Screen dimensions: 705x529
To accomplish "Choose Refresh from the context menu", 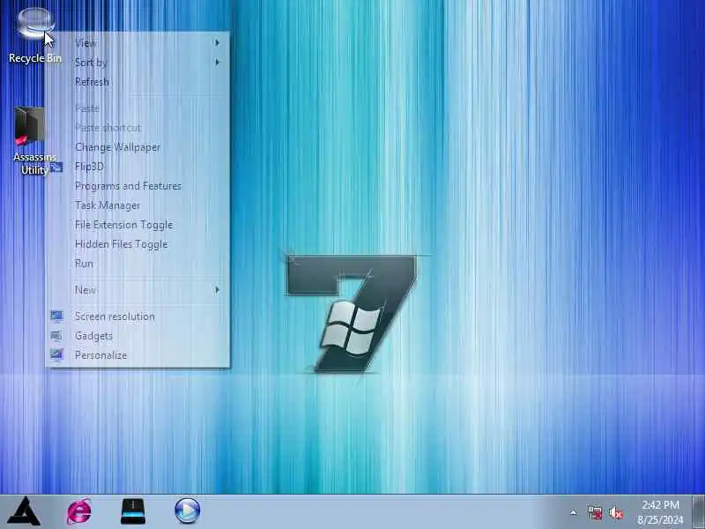I will (x=138, y=81).
